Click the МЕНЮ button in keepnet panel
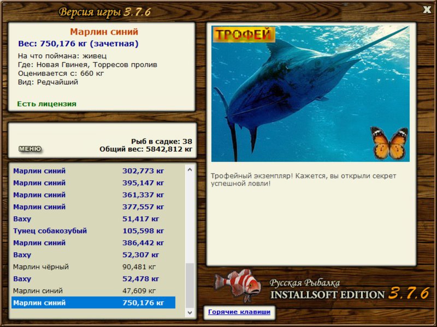This screenshot has height=327, width=437. [30, 149]
